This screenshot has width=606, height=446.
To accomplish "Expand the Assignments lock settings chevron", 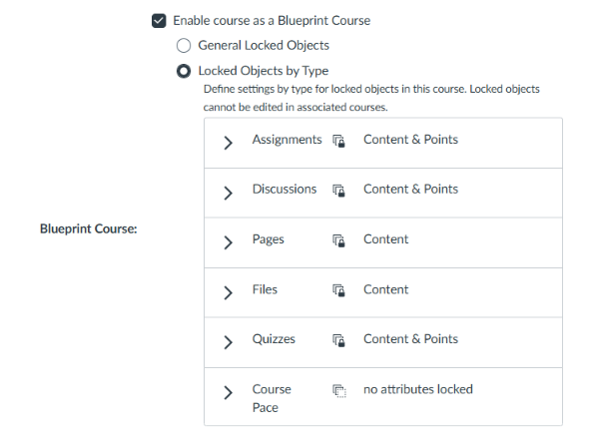I will tap(229, 143).
